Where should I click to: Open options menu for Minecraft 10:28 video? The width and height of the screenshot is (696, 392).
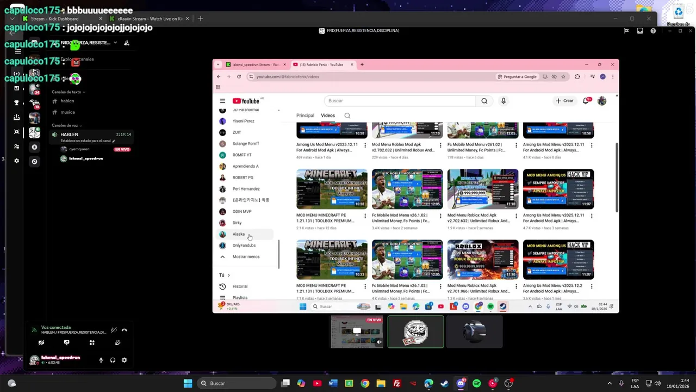pos(365,216)
